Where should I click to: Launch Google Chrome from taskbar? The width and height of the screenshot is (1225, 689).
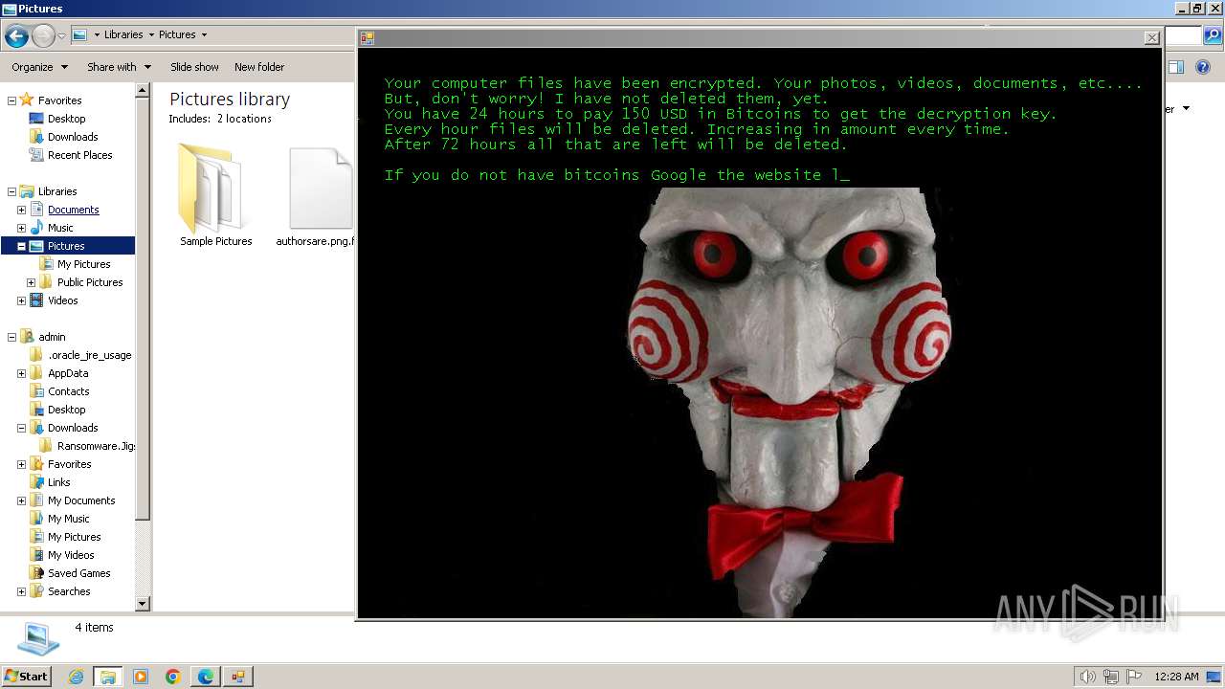click(173, 677)
